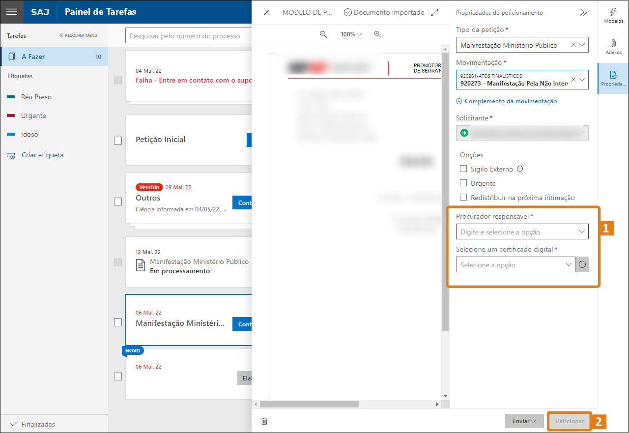Open the Modelos side tab
This screenshot has height=433, width=629.
tap(613, 16)
